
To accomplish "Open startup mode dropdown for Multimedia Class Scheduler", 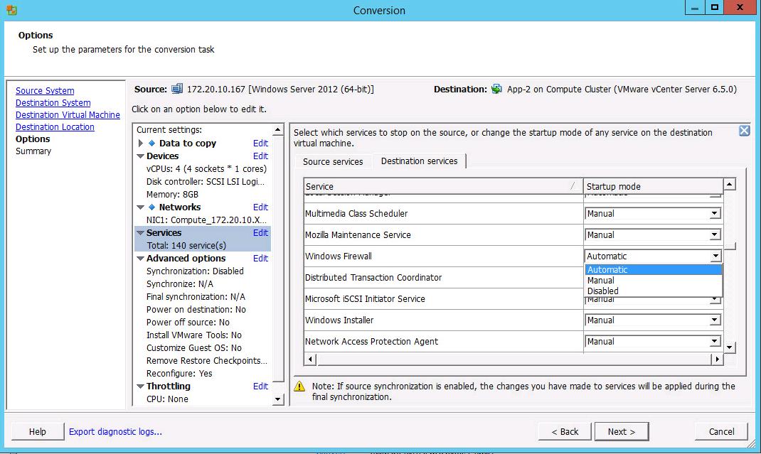I will click(x=714, y=213).
